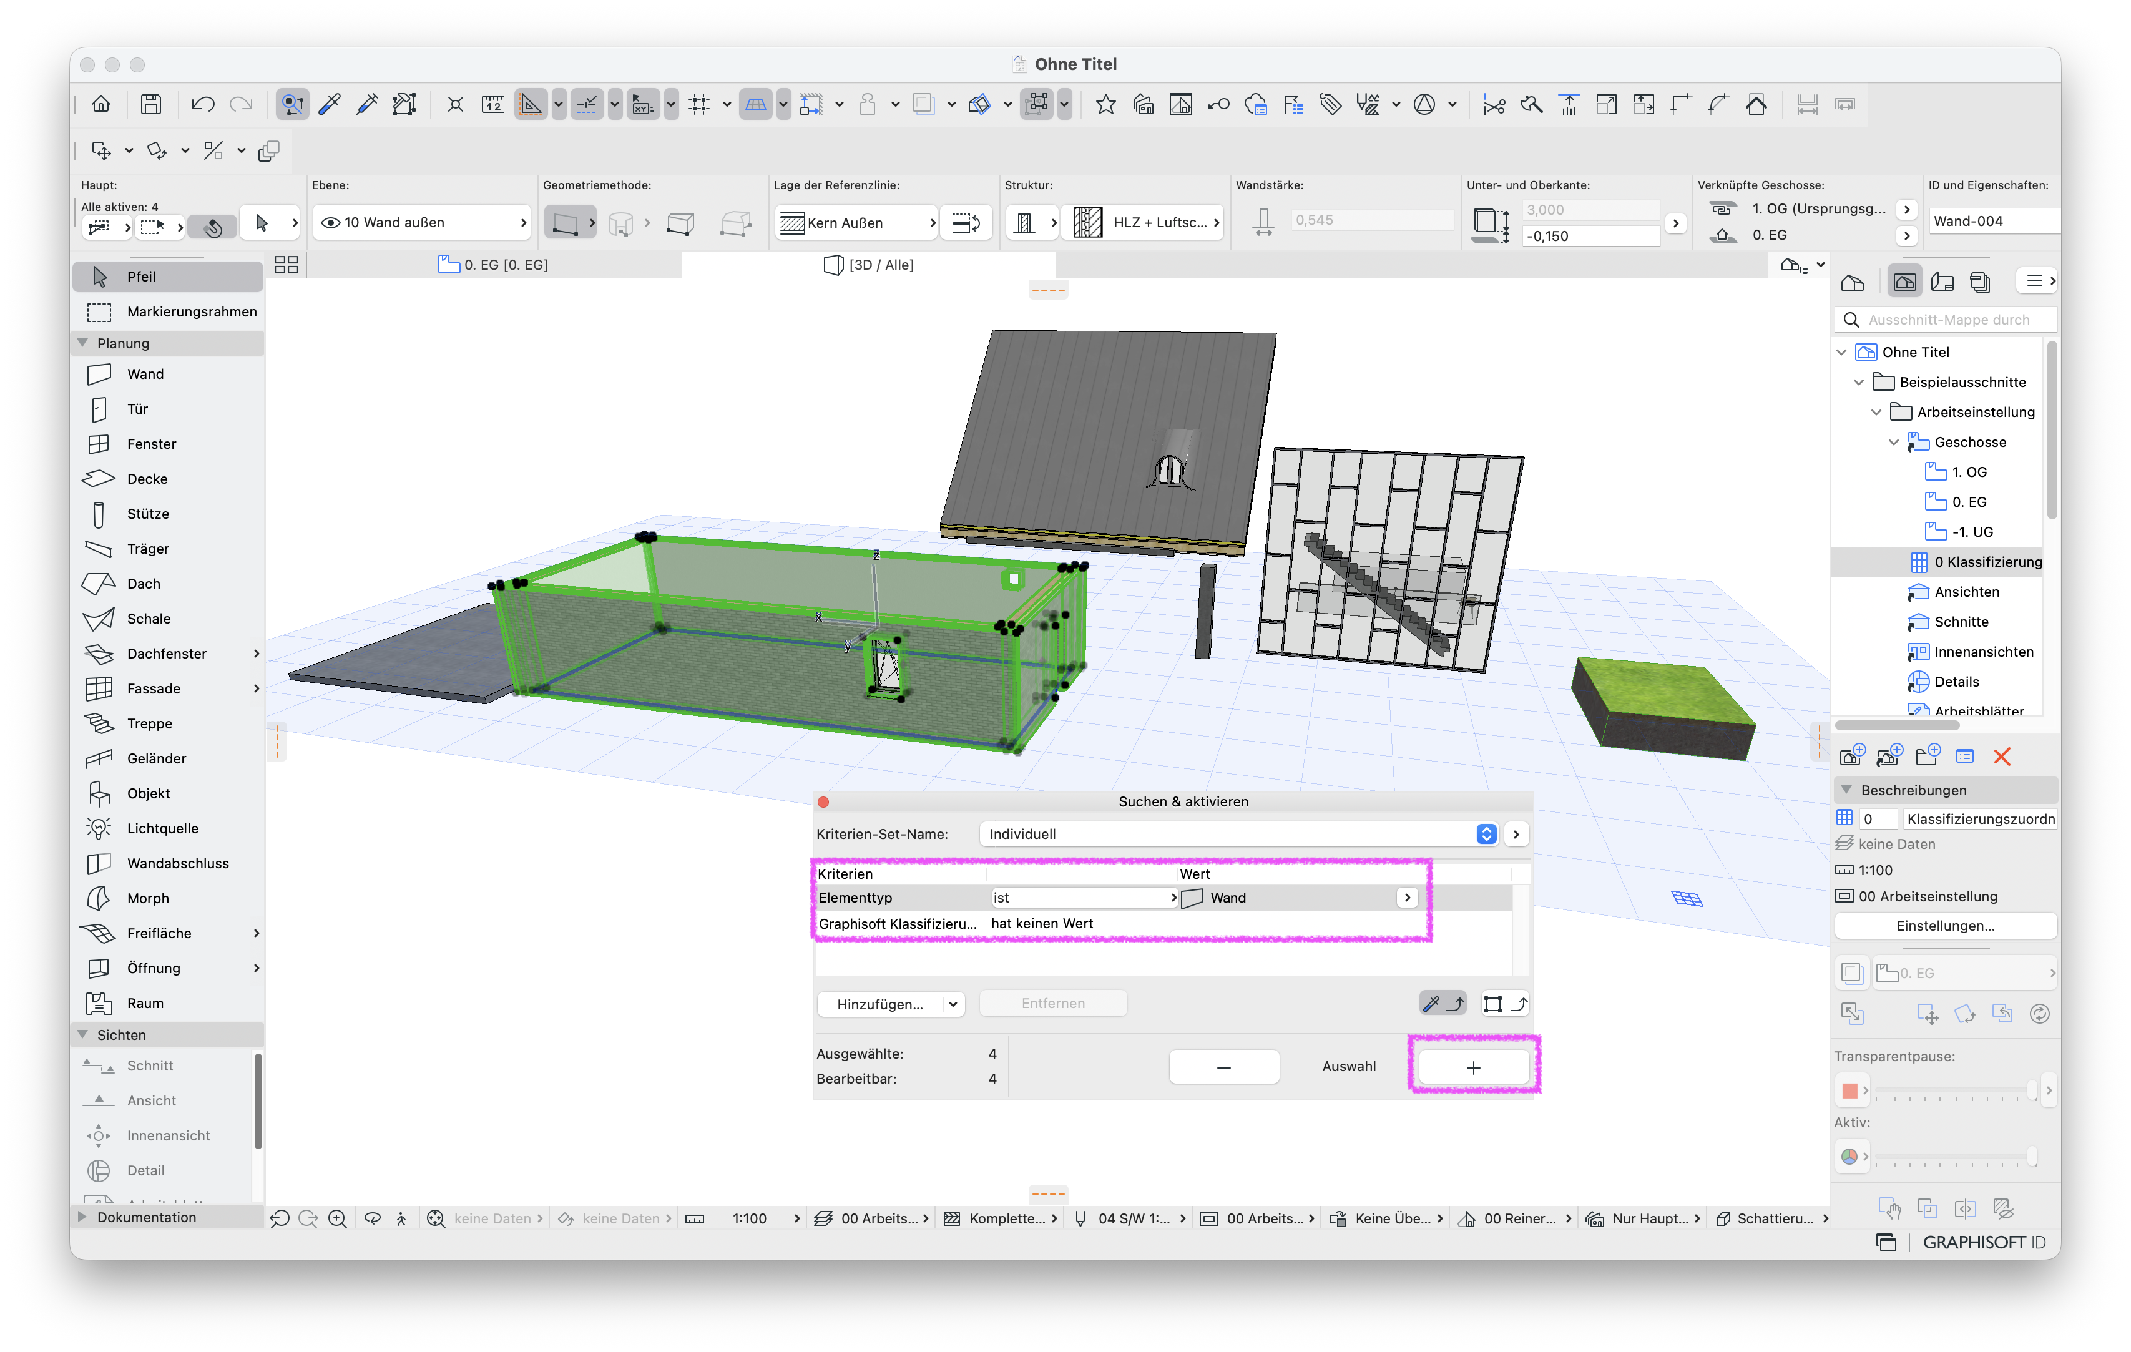The height and width of the screenshot is (1352, 2131).
Task: Click the red Transparentpause color swatch
Action: [1849, 1091]
